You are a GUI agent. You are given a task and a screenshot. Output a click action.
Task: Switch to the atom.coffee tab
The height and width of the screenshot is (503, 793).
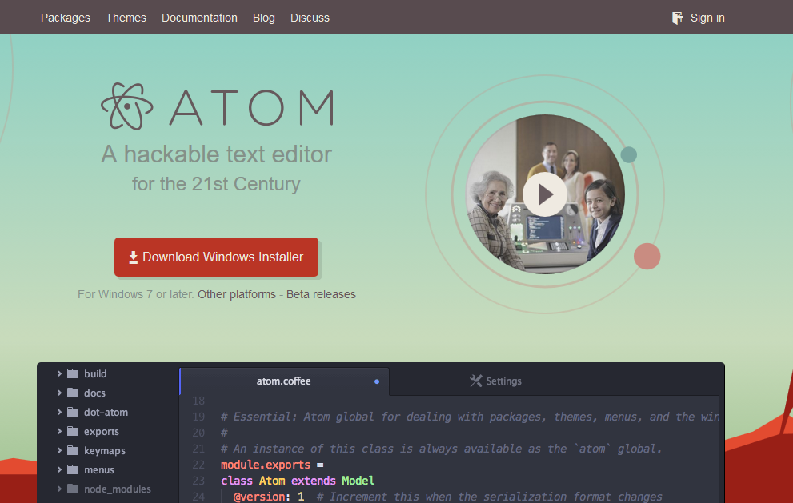(284, 381)
